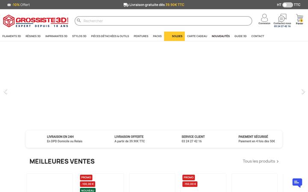Screen dimensions: 308x192
Task: Click the TTC label beside the switch
Action: (x=297, y=5)
